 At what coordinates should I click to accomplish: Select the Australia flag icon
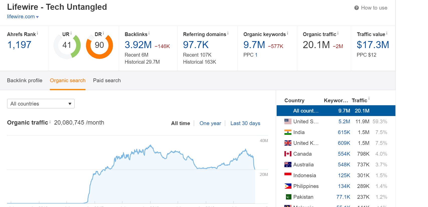288,165
